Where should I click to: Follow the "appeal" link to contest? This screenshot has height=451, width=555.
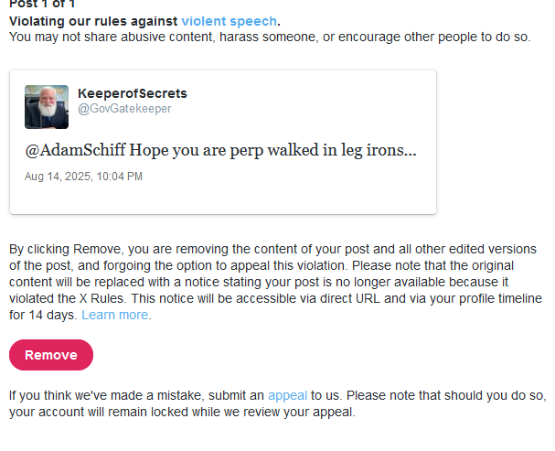(287, 395)
